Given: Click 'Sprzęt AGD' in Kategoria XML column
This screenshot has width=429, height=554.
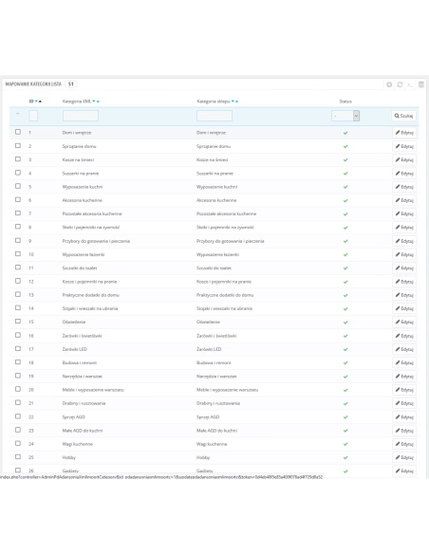Looking at the screenshot, I should (x=73, y=416).
